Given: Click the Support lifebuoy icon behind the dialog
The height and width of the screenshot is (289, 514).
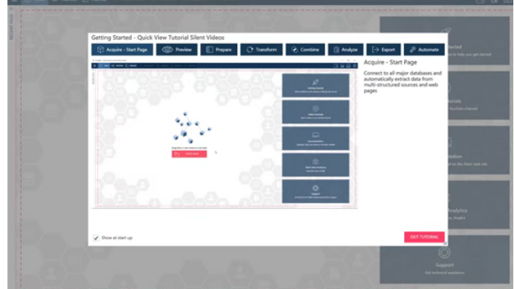Looking at the screenshot, I should 444,253.
